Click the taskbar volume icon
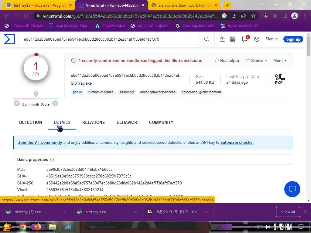 pyautogui.click(x=267, y=227)
